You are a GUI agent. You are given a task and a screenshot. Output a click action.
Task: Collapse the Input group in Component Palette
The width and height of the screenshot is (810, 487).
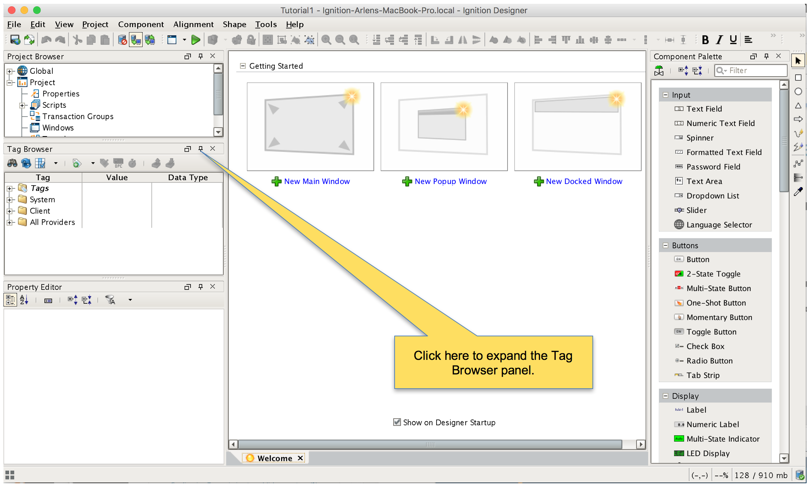(666, 95)
